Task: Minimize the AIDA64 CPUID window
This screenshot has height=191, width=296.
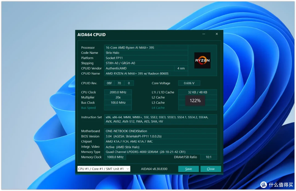Action: [204, 34]
